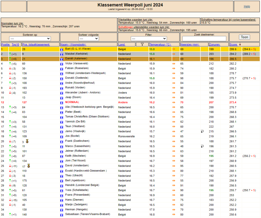
Task: Click the blue table icon beside NORMAAL
Action: pos(62,103)
